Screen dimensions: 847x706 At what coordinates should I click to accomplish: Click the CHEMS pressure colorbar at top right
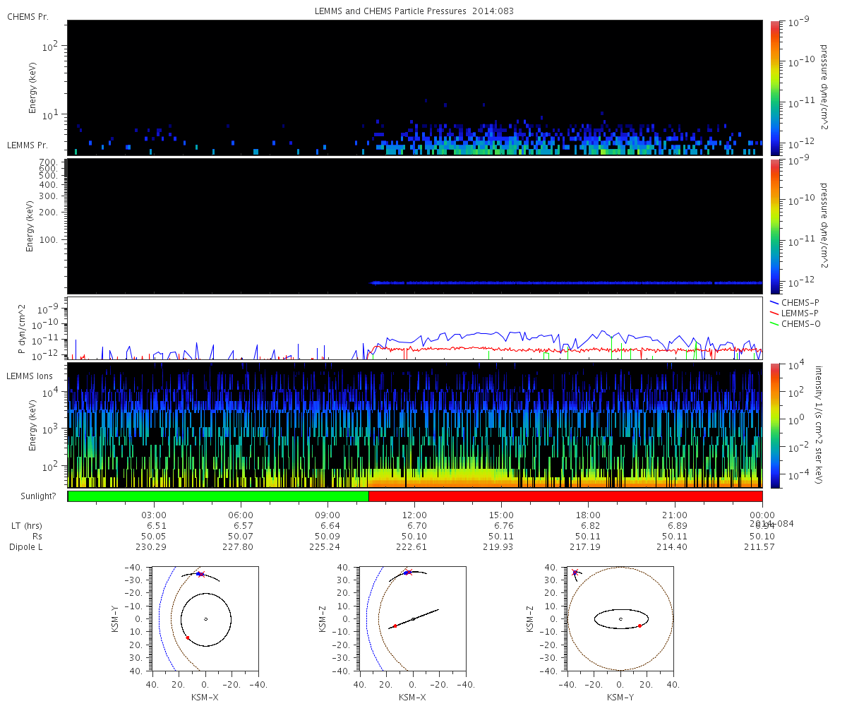[775, 88]
